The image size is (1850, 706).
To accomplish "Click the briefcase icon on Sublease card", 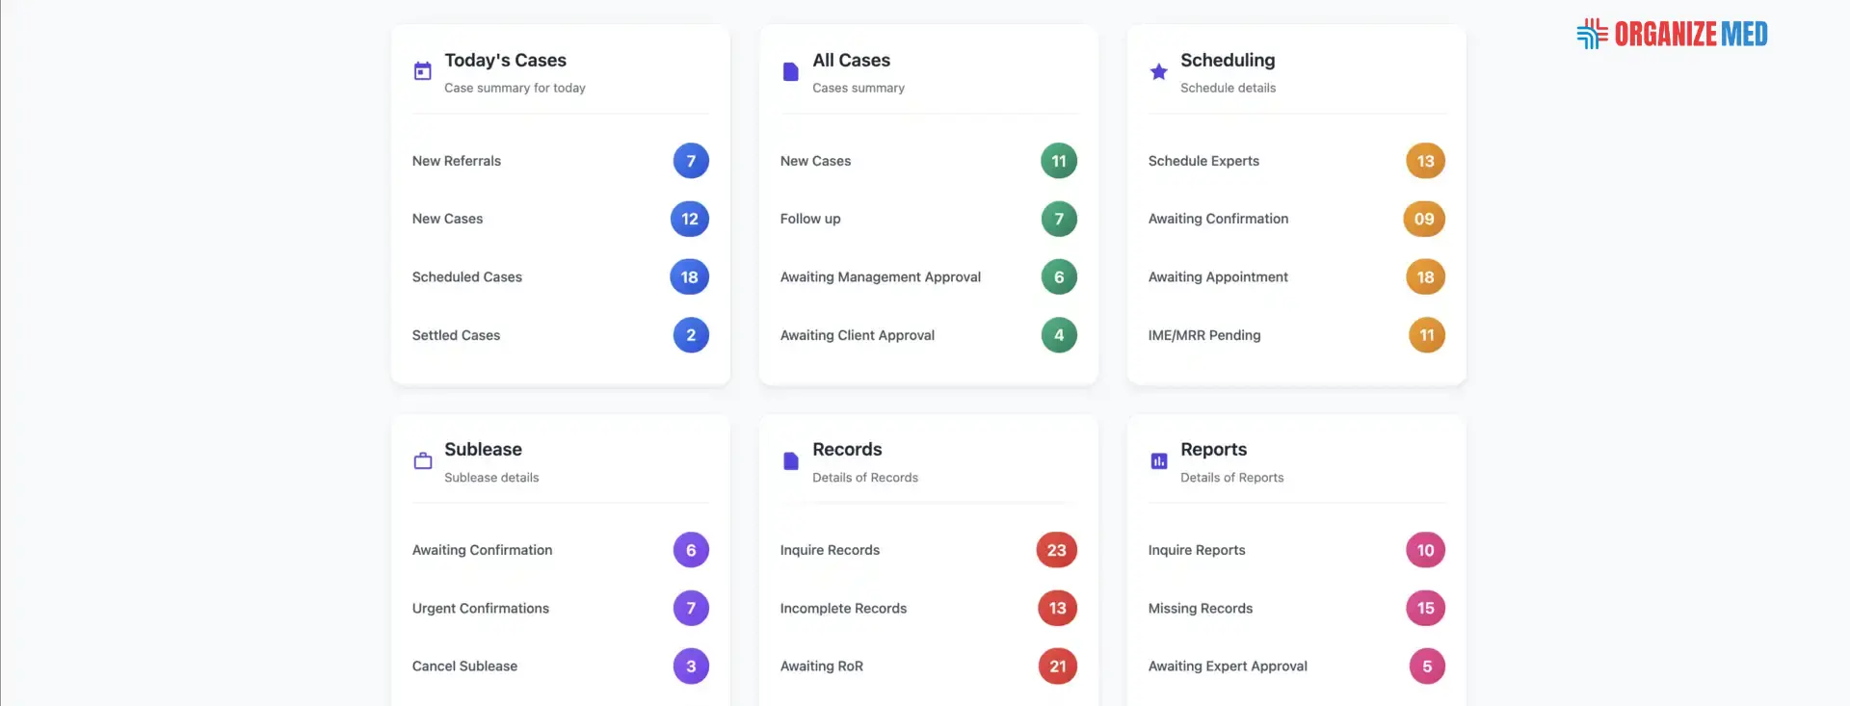I will coord(422,459).
